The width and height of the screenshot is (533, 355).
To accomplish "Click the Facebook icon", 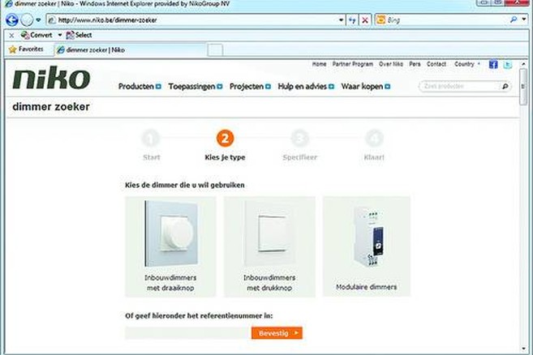I will coord(493,65).
